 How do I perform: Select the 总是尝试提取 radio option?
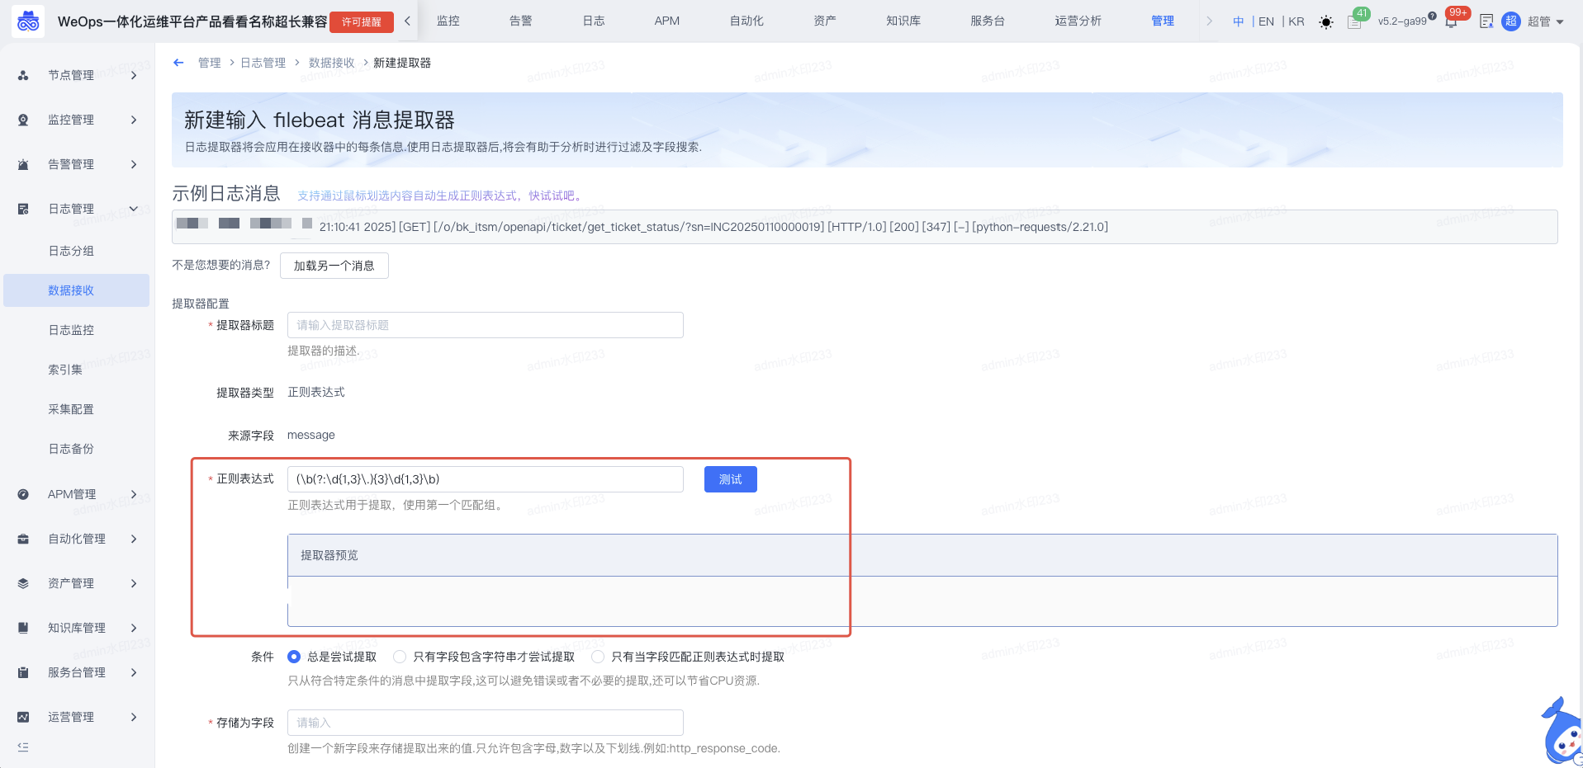point(294,657)
